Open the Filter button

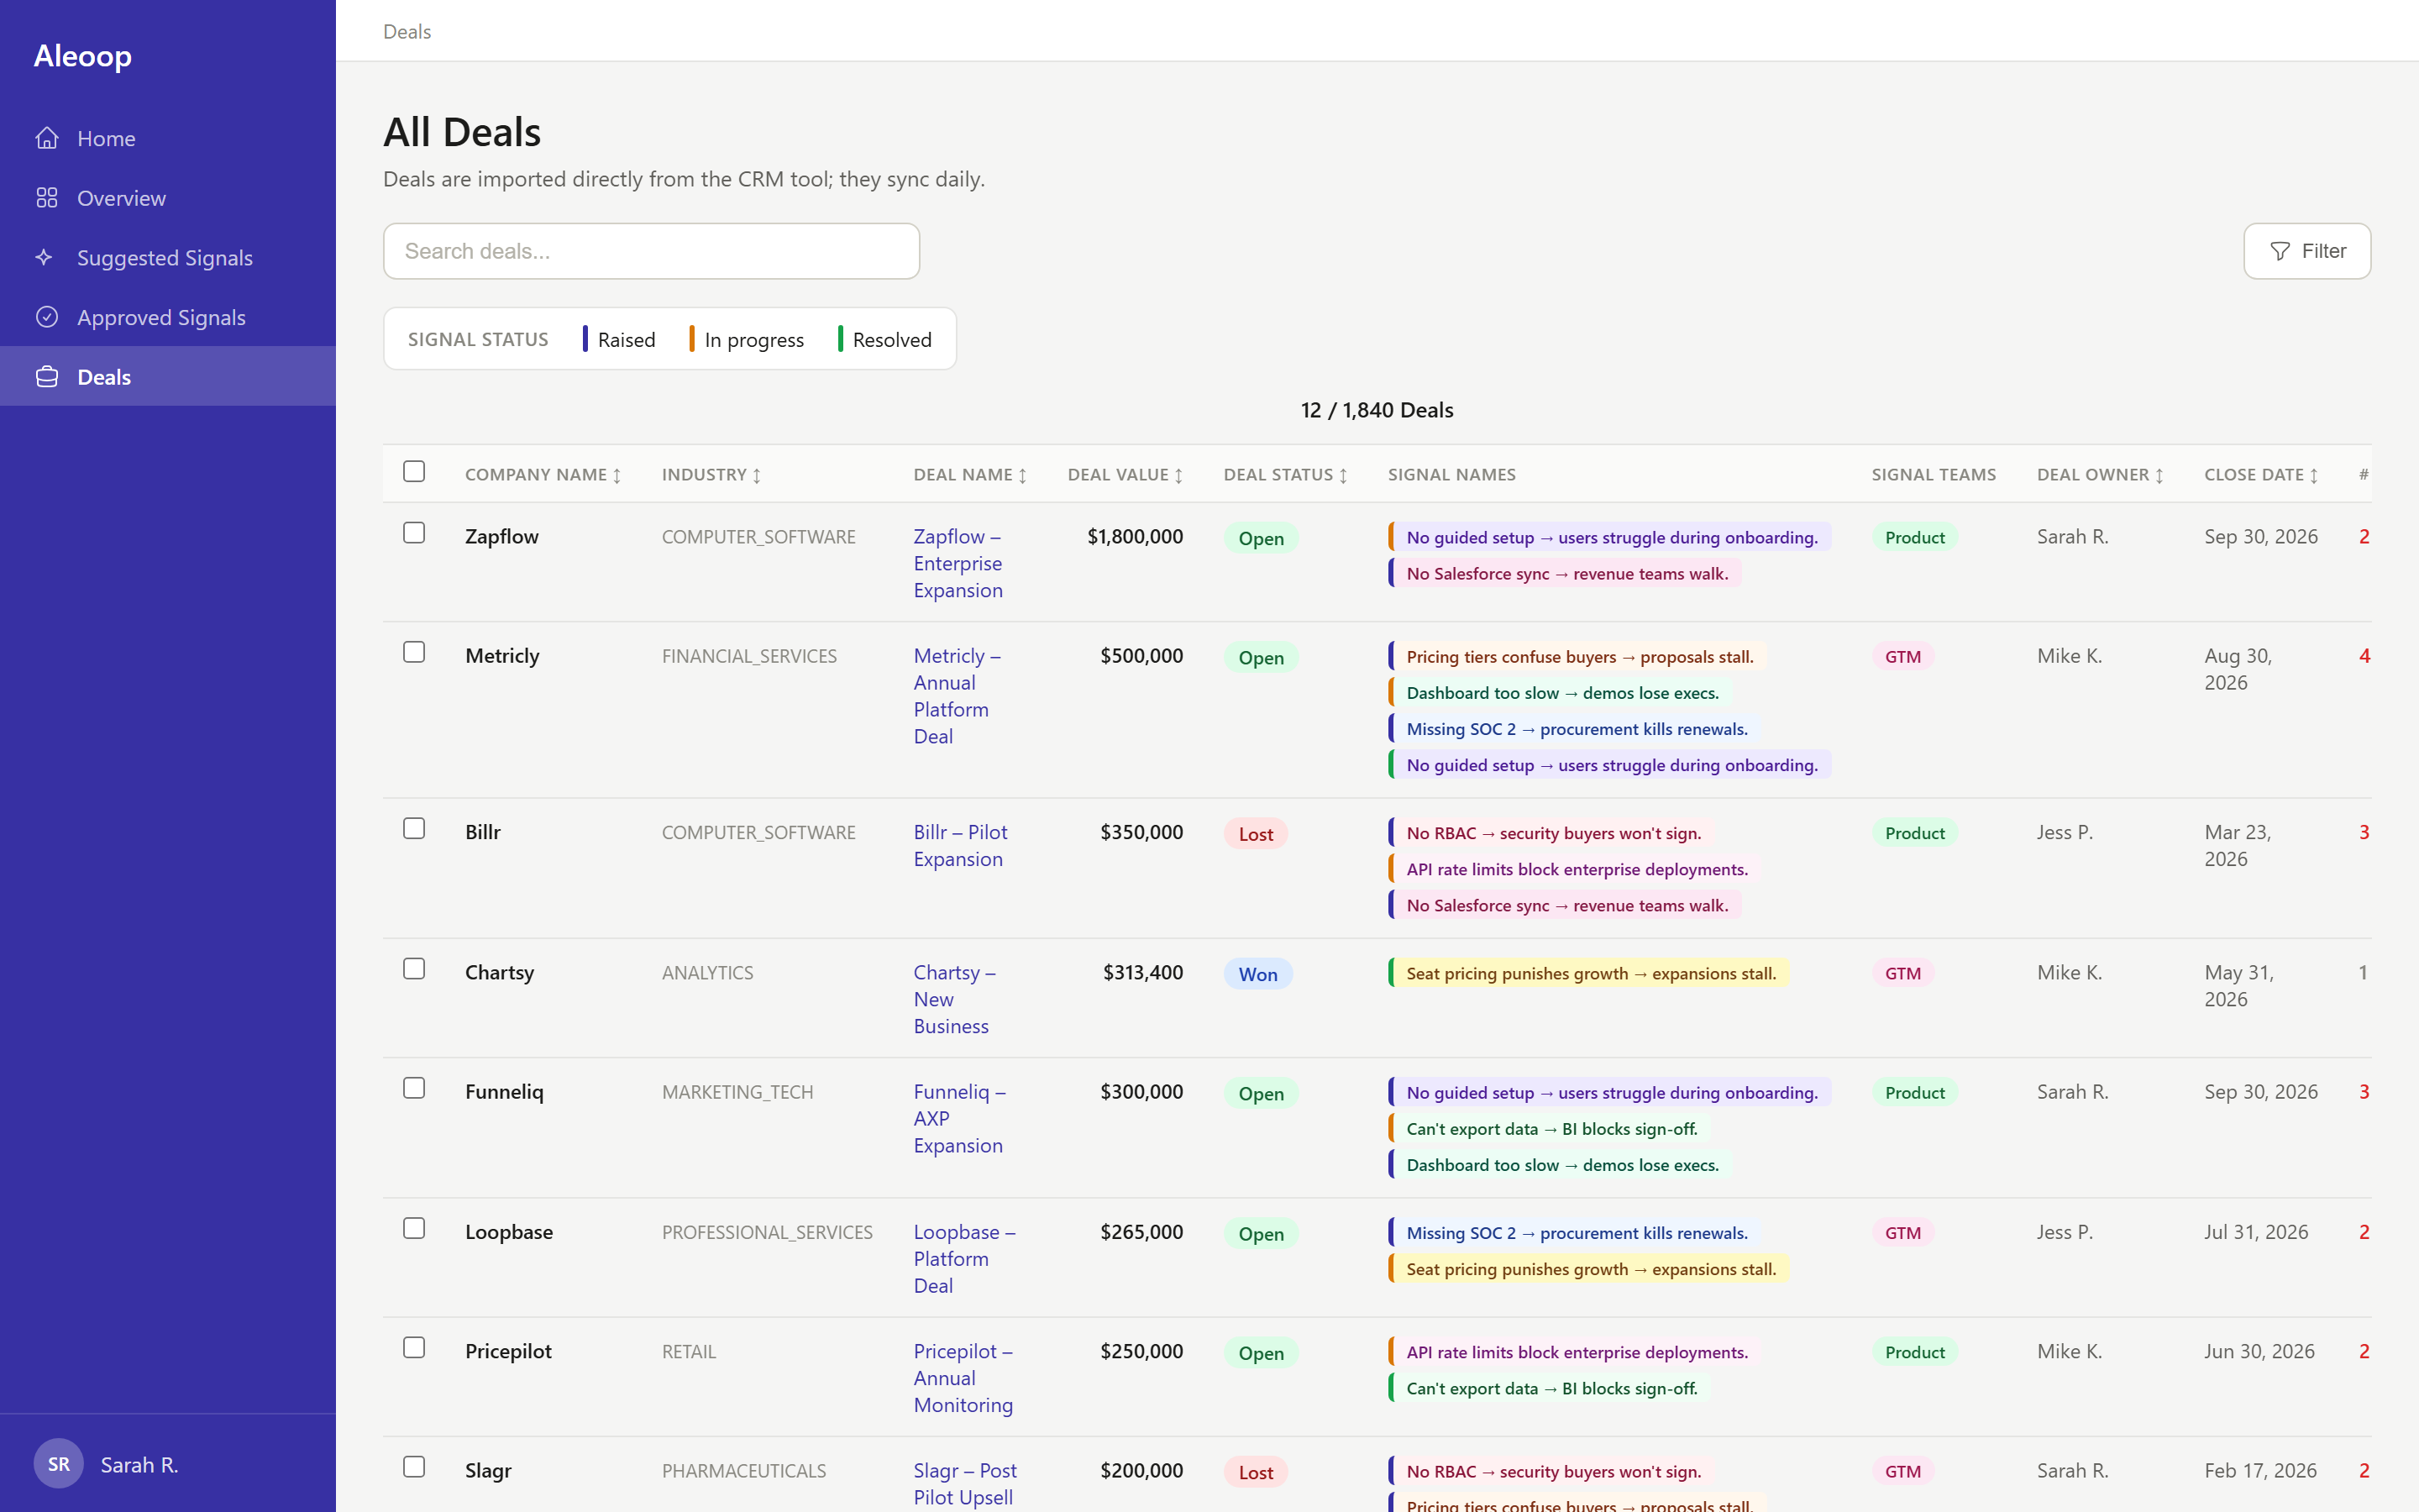tap(2307, 251)
